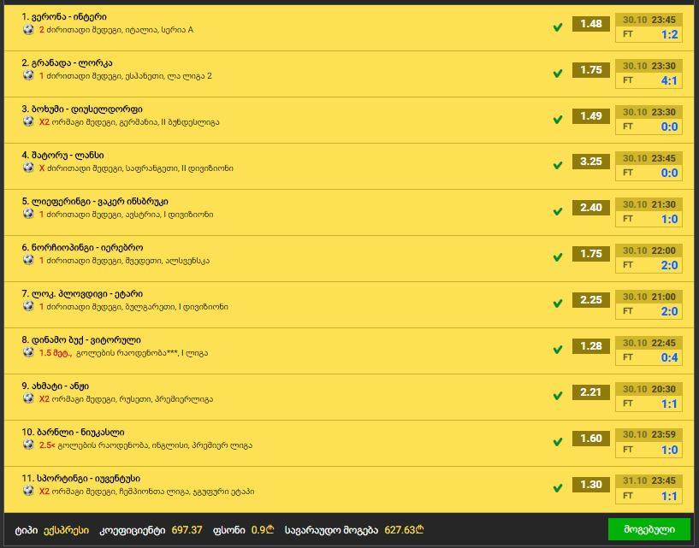The image size is (699, 548).
Task: Click soccer ball icon for ვერონა - ინტერი
Action: click(x=28, y=30)
